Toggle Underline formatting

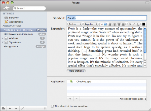point(138,24)
